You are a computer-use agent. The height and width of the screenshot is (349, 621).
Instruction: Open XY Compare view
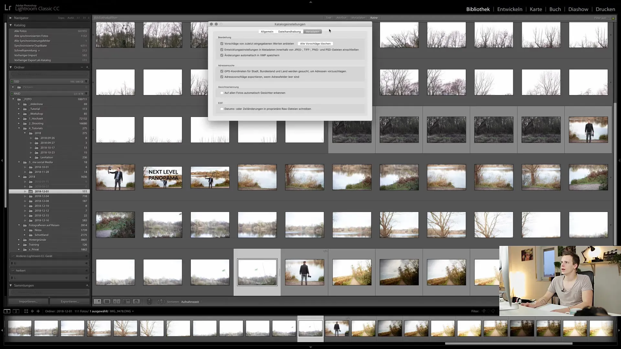(x=116, y=301)
